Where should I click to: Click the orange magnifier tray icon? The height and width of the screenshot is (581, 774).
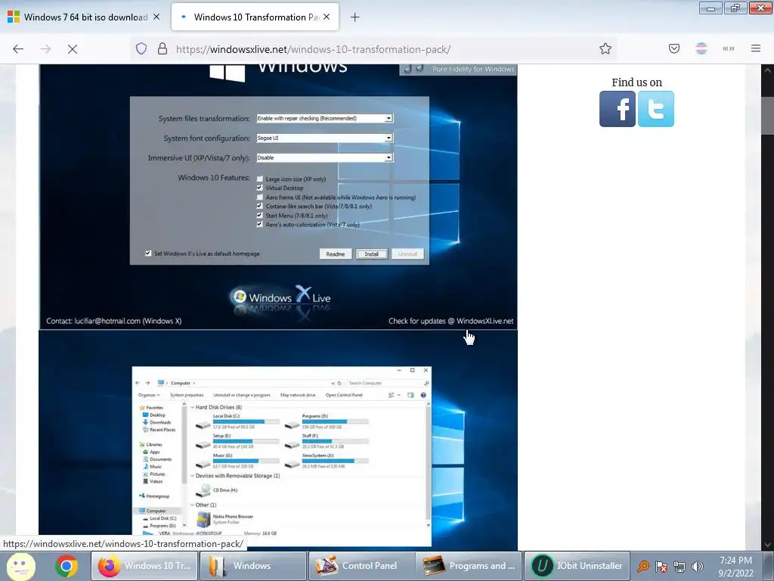tap(642, 566)
